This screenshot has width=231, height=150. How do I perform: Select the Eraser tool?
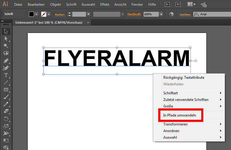pyautogui.click(x=6, y=111)
